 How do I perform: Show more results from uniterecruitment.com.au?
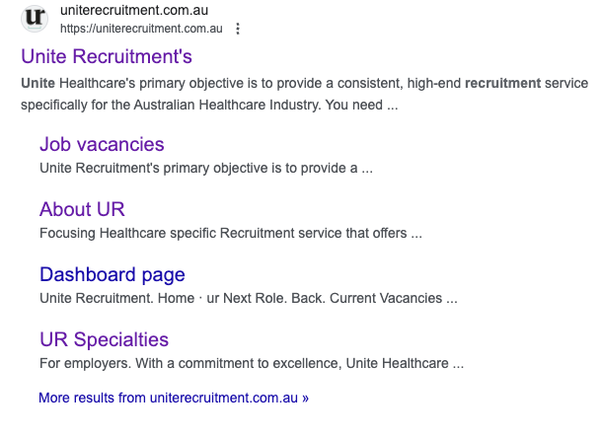click(174, 398)
